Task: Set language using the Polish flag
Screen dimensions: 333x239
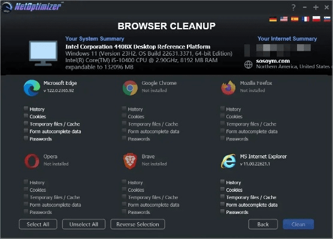Action: [316, 19]
